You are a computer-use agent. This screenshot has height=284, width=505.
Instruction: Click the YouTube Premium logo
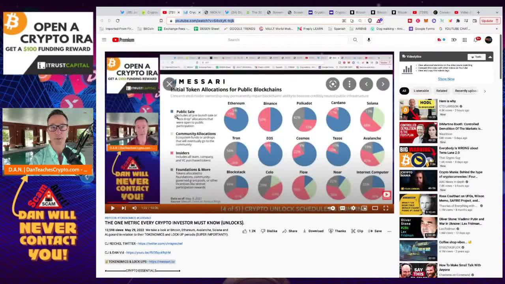pyautogui.click(x=123, y=40)
